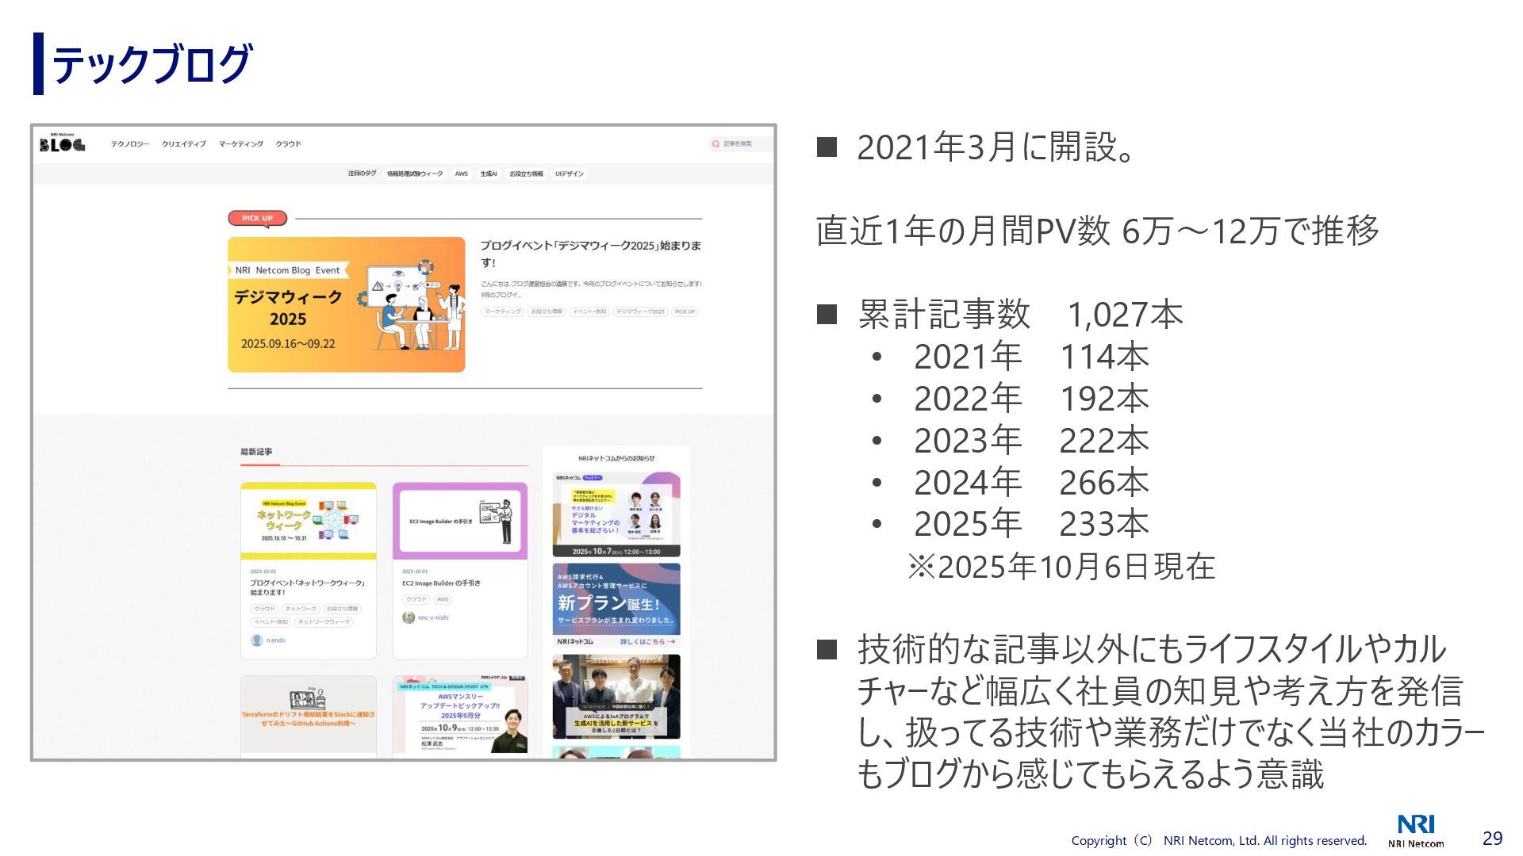This screenshot has width=1523, height=856.
Task: Open the EC2 Image Builder の手引き link
Action: tap(441, 583)
